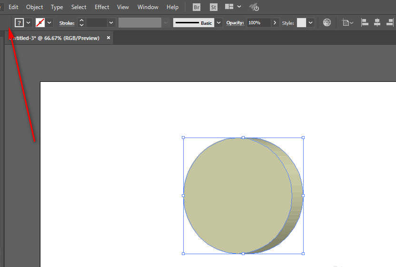Click the horizontal align center icon
This screenshot has width=396, height=267.
[x=377, y=22]
